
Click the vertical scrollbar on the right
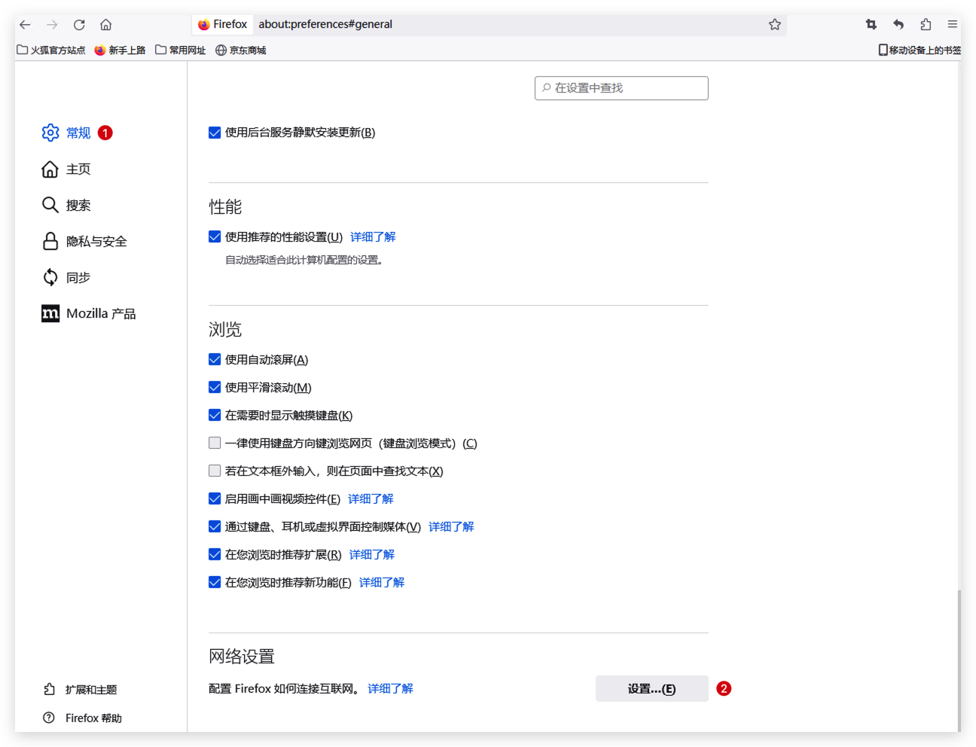959,655
